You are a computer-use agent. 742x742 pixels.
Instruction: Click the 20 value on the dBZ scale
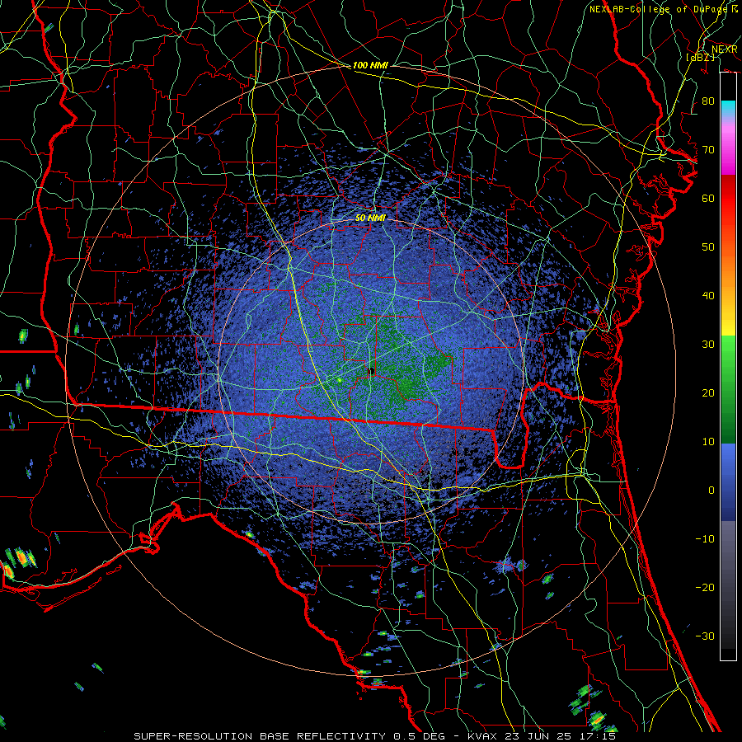pyautogui.click(x=708, y=393)
